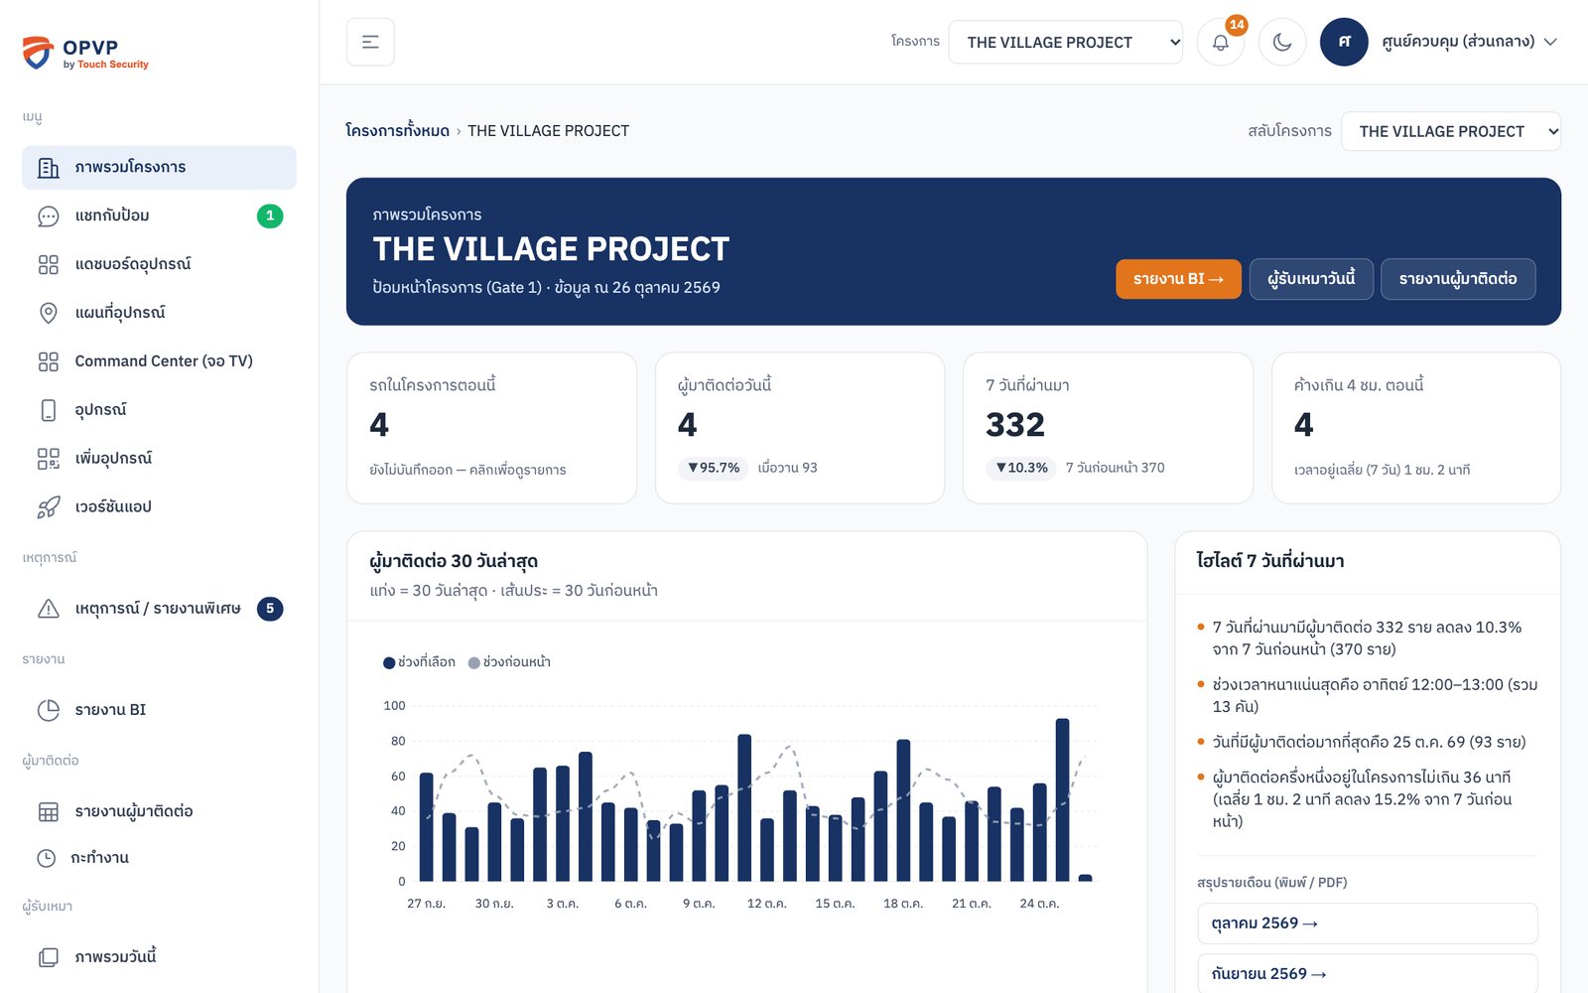Toggle the ช่วงก่อนหน้า legend swatch
The image size is (1588, 993).
(474, 662)
